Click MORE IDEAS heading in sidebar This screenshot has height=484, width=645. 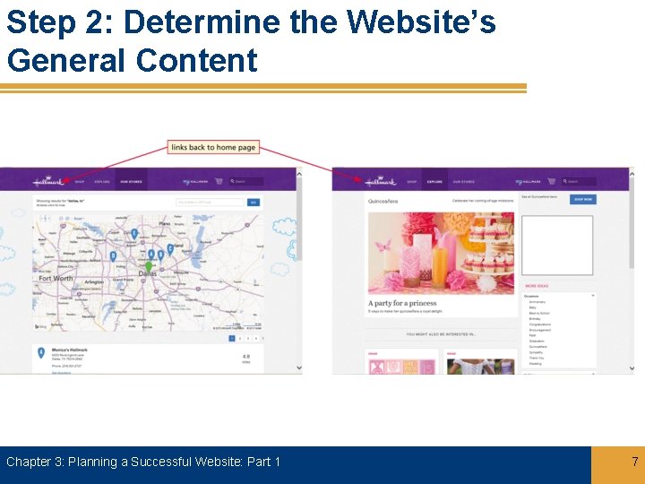537,286
